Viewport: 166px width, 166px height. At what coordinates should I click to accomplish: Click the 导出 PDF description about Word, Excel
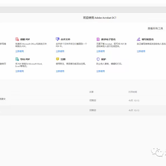pyautogui.click(x=29, y=65)
